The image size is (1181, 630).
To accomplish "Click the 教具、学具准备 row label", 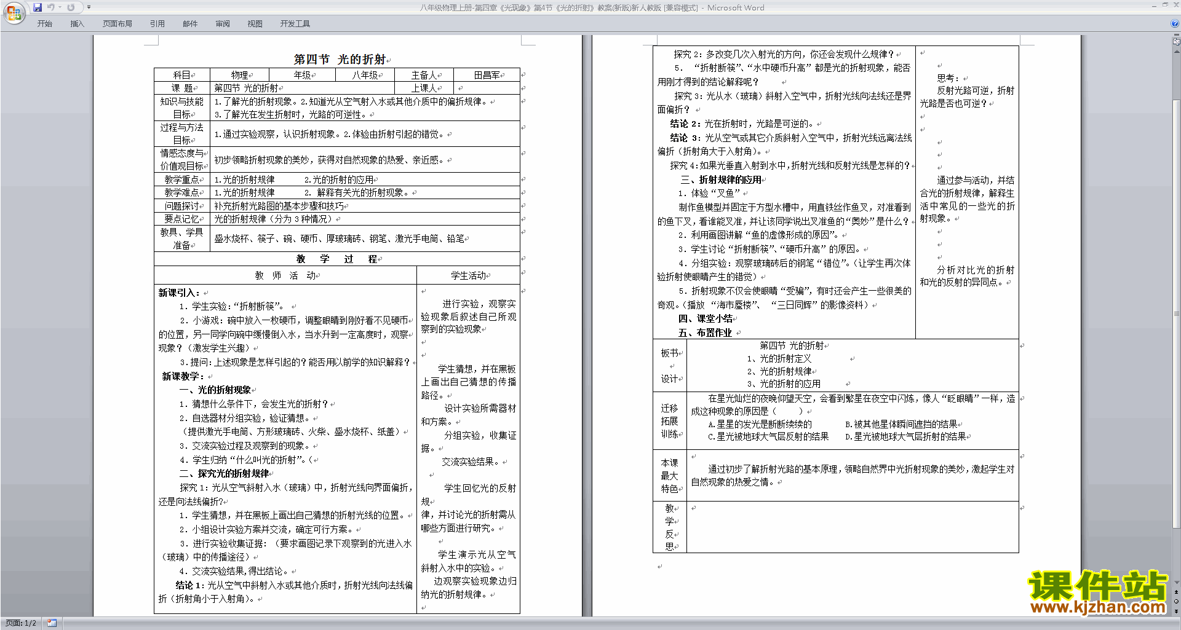I will (x=181, y=238).
